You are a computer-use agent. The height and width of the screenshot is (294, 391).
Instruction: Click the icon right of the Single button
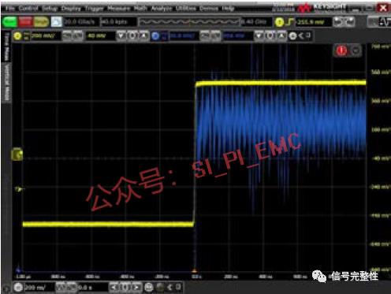click(x=56, y=22)
